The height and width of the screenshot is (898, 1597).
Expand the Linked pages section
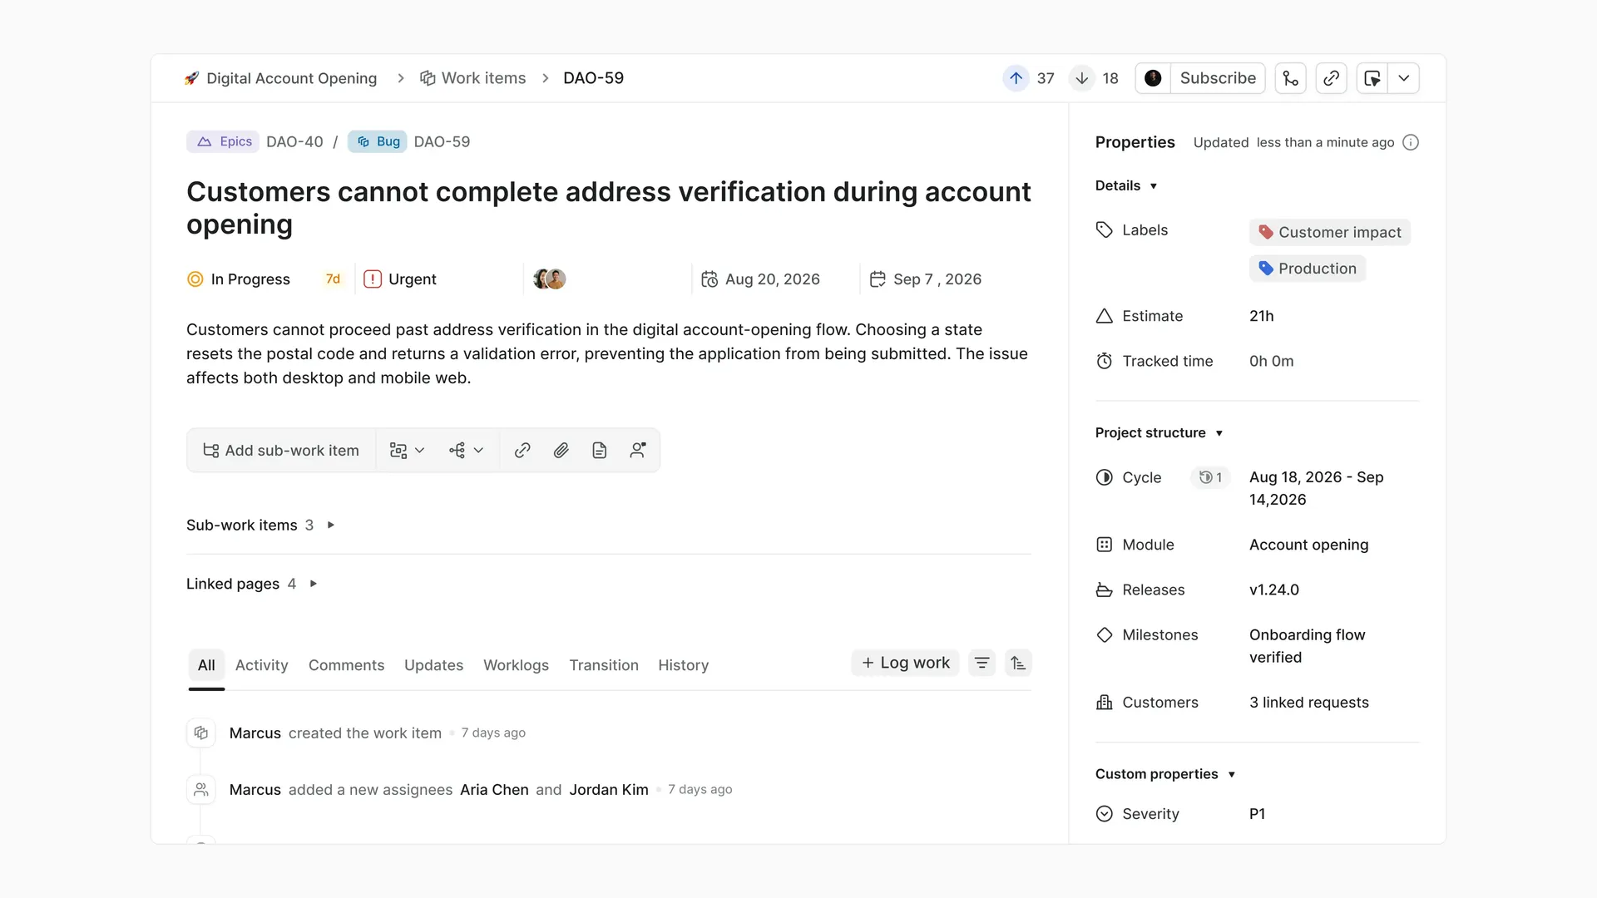[314, 584]
